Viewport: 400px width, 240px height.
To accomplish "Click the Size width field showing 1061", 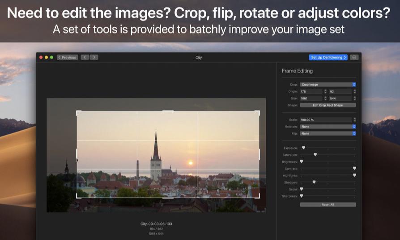I will point(311,98).
